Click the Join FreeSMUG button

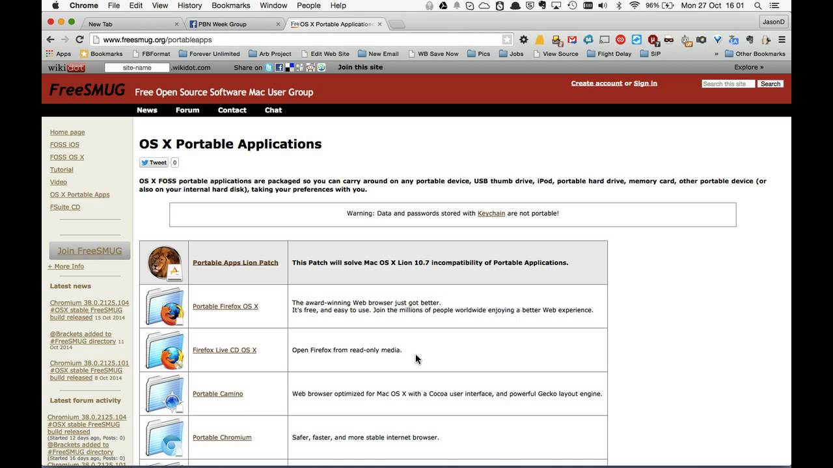89,251
